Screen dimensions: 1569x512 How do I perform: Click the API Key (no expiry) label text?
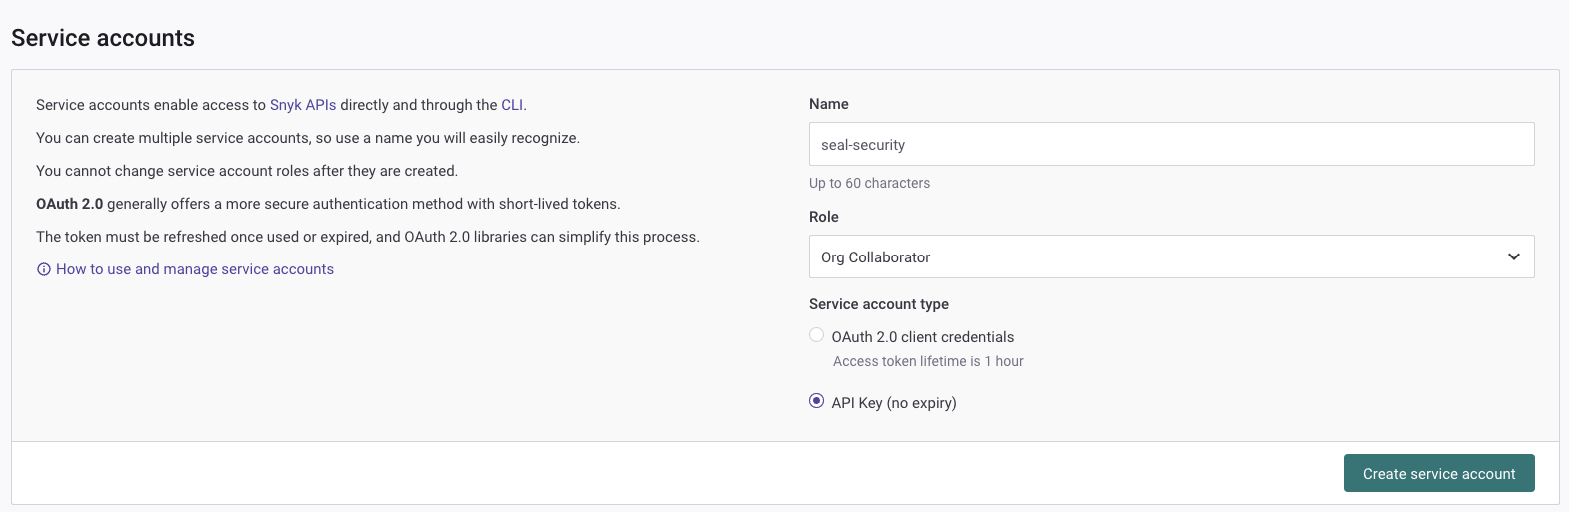click(x=894, y=403)
